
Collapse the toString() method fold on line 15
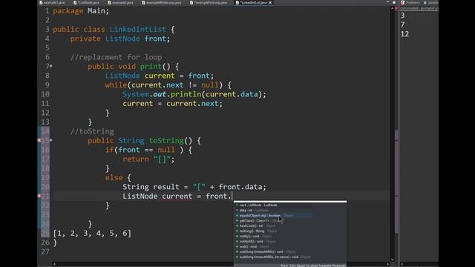click(x=51, y=140)
